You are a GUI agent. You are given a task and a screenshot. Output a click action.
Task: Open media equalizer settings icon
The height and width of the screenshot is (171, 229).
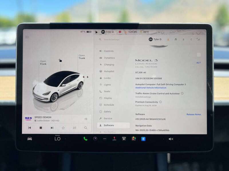click(x=74, y=128)
